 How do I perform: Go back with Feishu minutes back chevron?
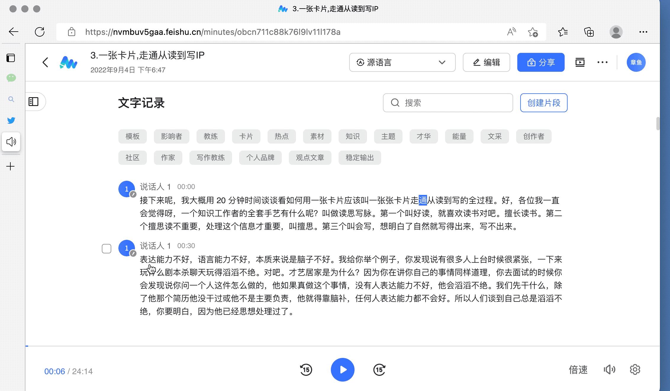point(45,62)
